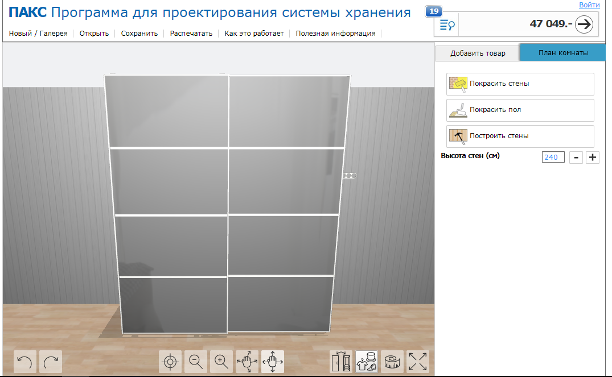
Task: Click Открыть in the menu
Action: pyautogui.click(x=94, y=34)
